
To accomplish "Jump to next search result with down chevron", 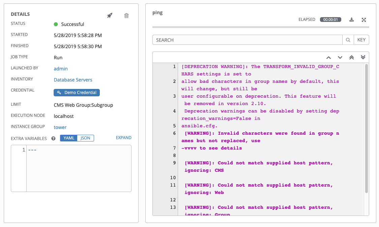I will [340, 57].
